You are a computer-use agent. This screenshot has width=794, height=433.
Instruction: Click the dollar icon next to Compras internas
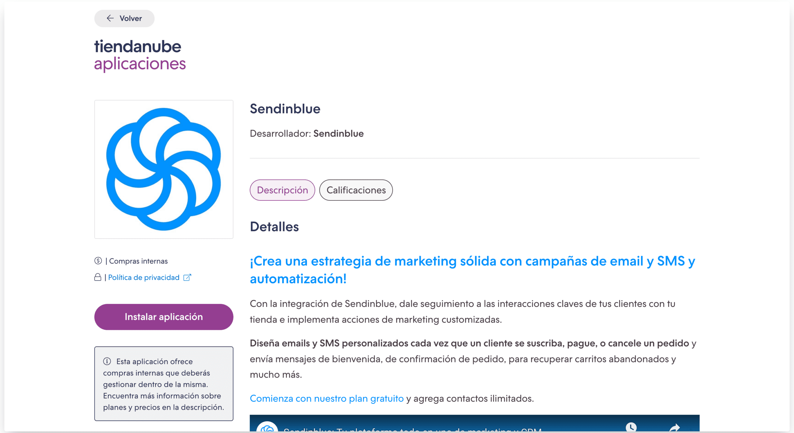[x=98, y=261]
